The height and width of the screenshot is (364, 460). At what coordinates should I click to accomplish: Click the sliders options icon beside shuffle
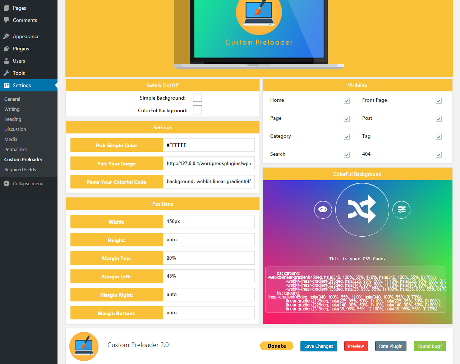[401, 210]
